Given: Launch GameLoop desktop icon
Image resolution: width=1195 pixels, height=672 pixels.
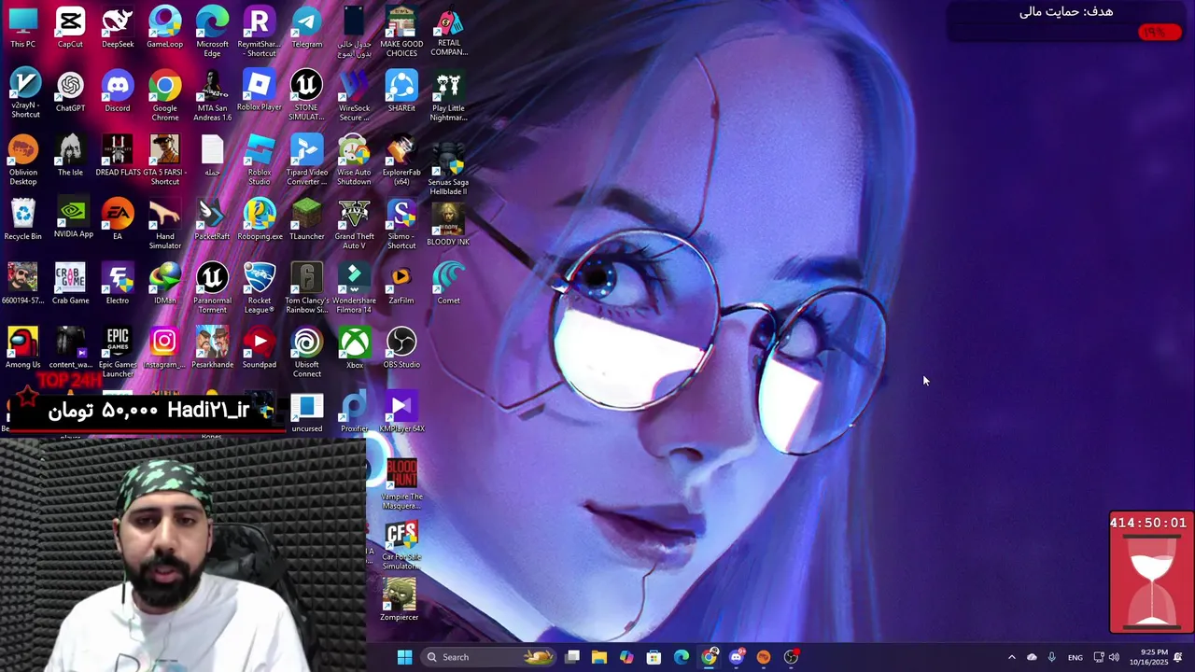Looking at the screenshot, I should point(165,28).
